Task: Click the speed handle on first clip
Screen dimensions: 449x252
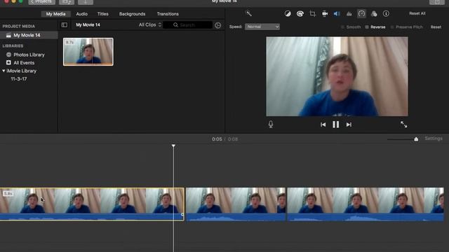Action: click(182, 215)
